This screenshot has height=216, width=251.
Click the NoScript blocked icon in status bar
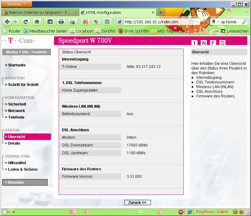click(235, 212)
